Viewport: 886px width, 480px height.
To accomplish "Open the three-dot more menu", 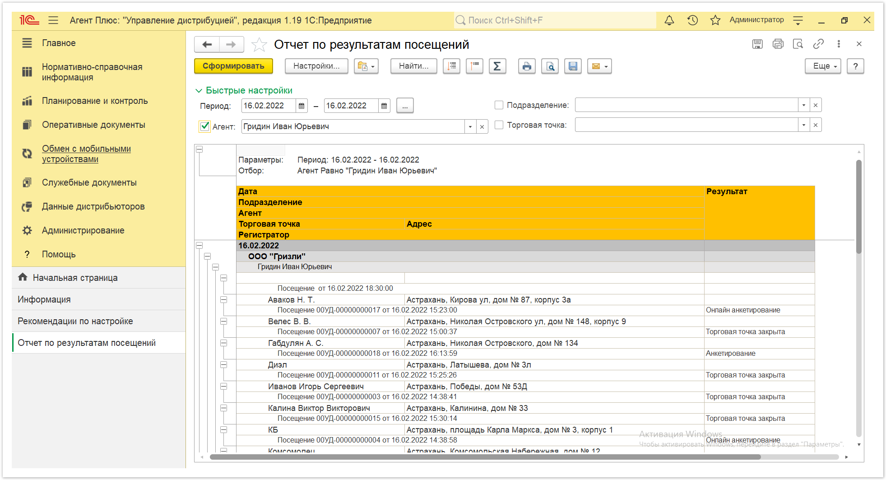I will (839, 44).
